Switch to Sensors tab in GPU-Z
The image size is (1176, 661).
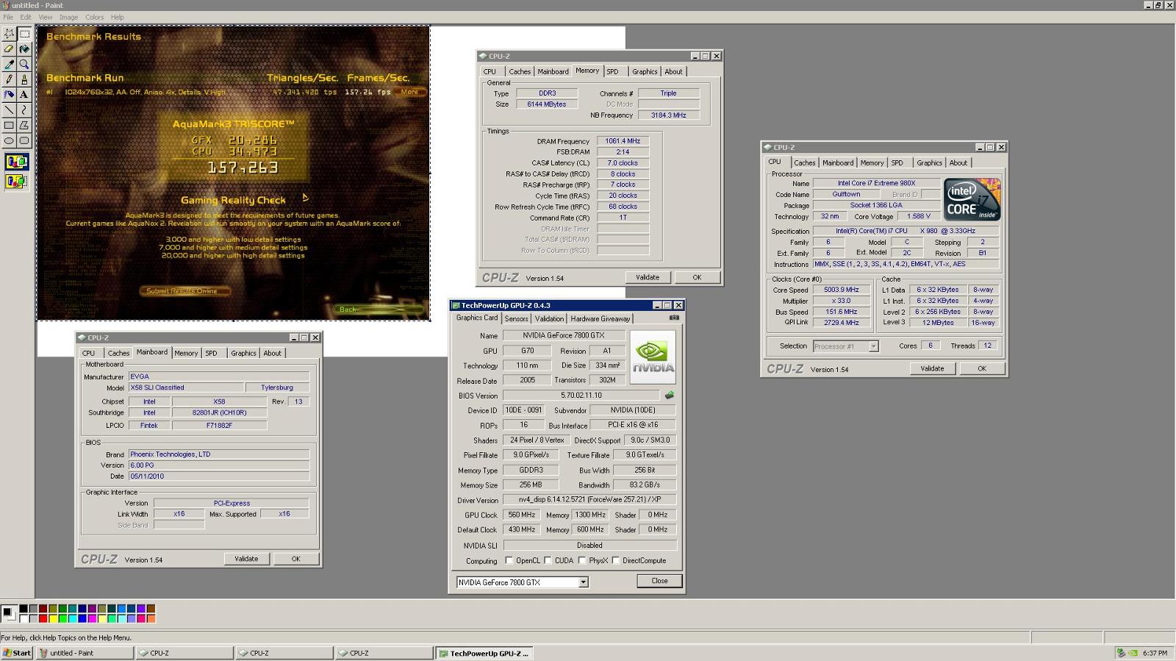516,318
